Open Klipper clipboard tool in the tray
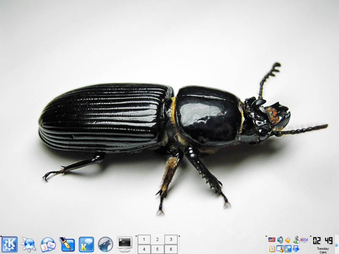The width and height of the screenshot is (339, 254). 272,248
